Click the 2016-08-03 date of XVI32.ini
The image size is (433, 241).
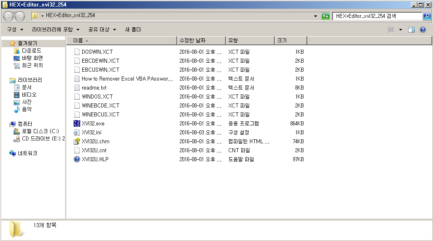pos(200,132)
